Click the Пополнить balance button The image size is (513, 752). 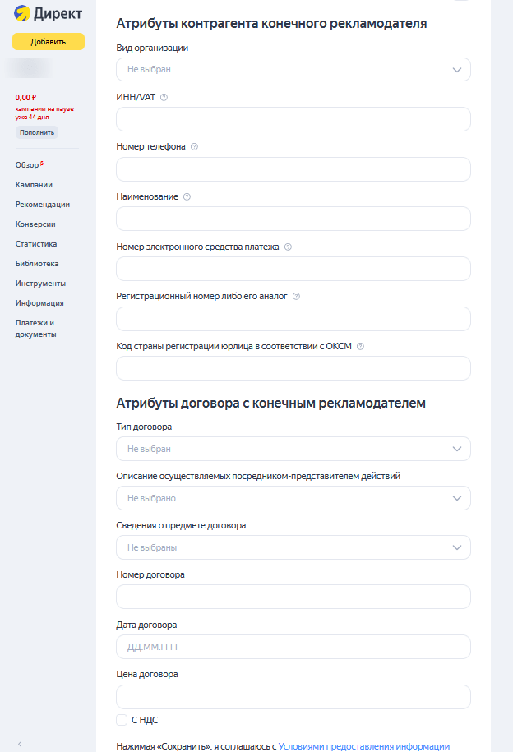[37, 132]
